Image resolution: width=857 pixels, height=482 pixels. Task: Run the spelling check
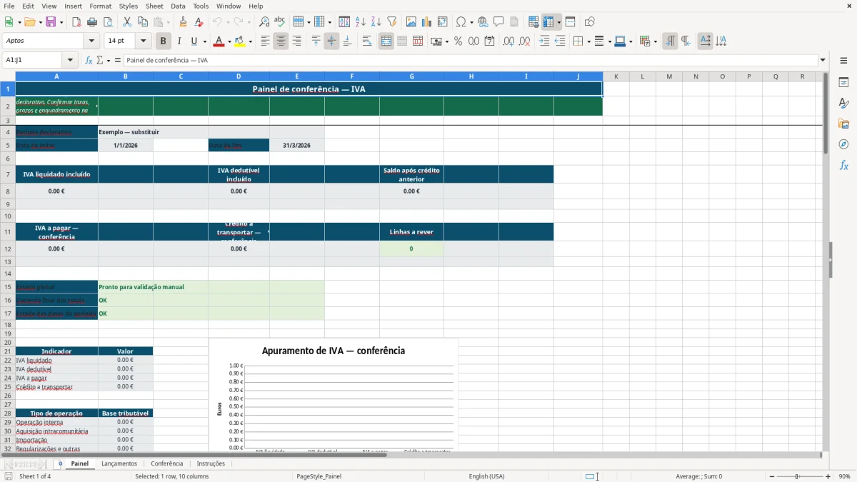(x=280, y=22)
